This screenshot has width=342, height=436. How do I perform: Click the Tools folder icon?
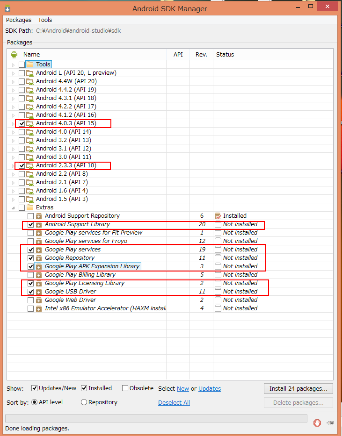coord(30,64)
